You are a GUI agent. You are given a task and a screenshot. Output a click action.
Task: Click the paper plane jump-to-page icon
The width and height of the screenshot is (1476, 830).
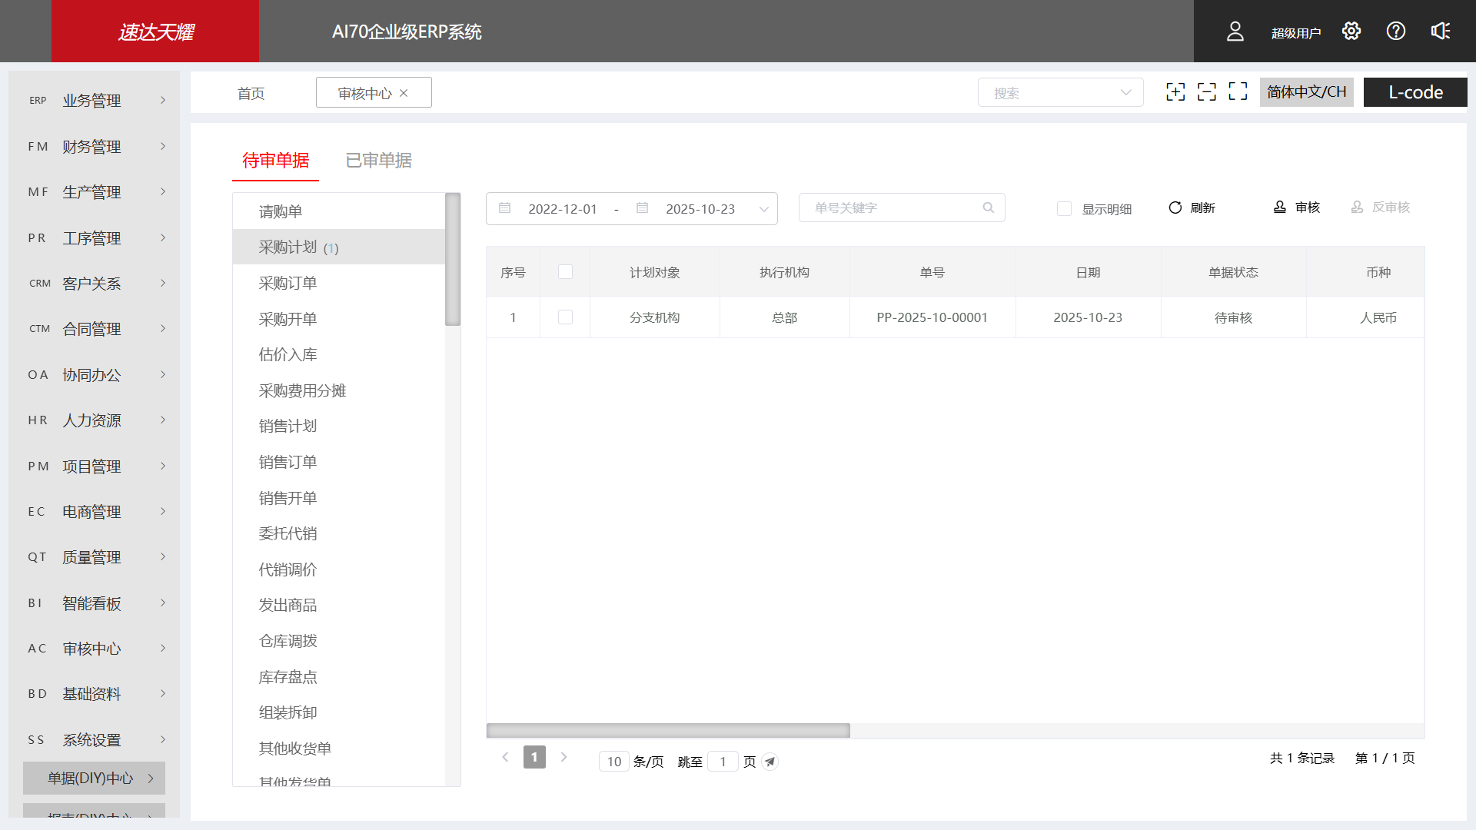tap(770, 761)
